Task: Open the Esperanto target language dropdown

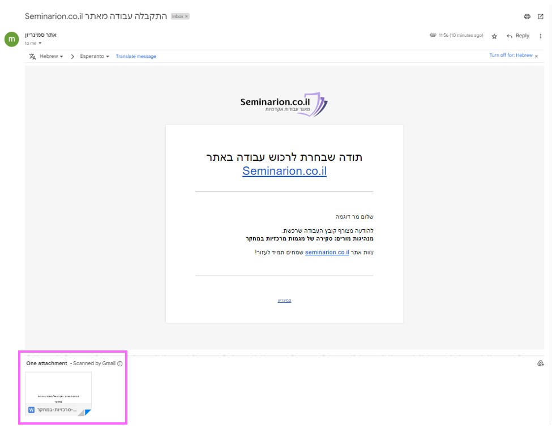Action: (95, 56)
